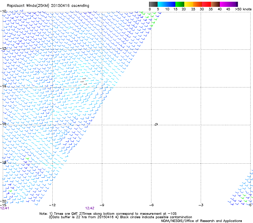Click the -18 latitude axis label
The width and height of the screenshot is (253, 223).
coord(3,162)
